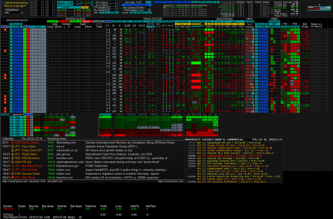Click the red Close - button
Image resolution: width=333 pixels, height=219 pixels.
click(87, 21)
